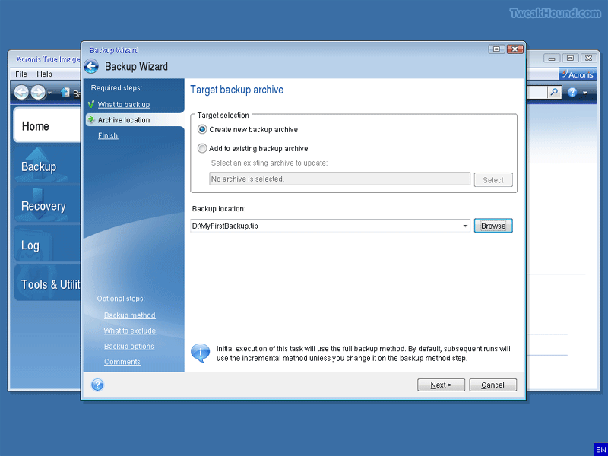Click the Target backup archive heading

(237, 90)
